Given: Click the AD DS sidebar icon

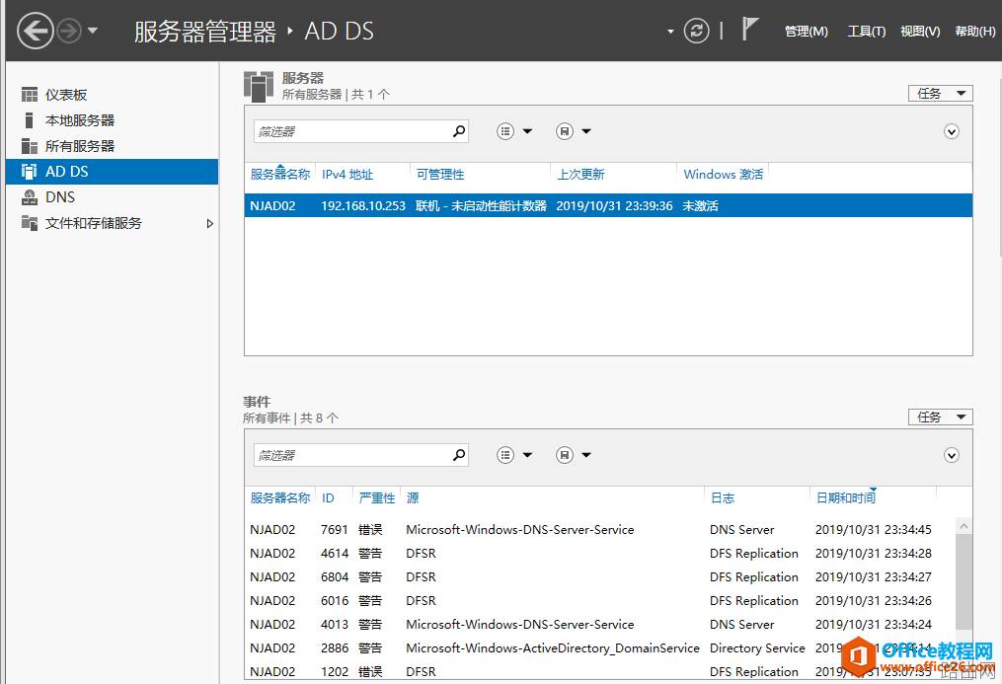Looking at the screenshot, I should point(29,171).
